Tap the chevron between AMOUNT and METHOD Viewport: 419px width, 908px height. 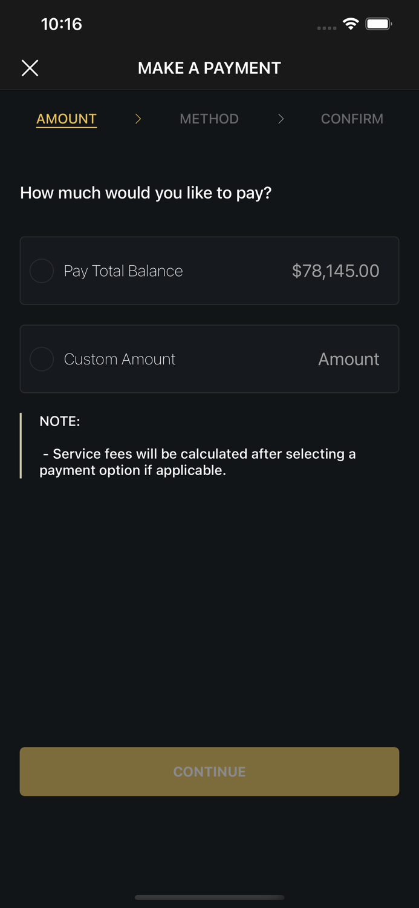point(137,119)
